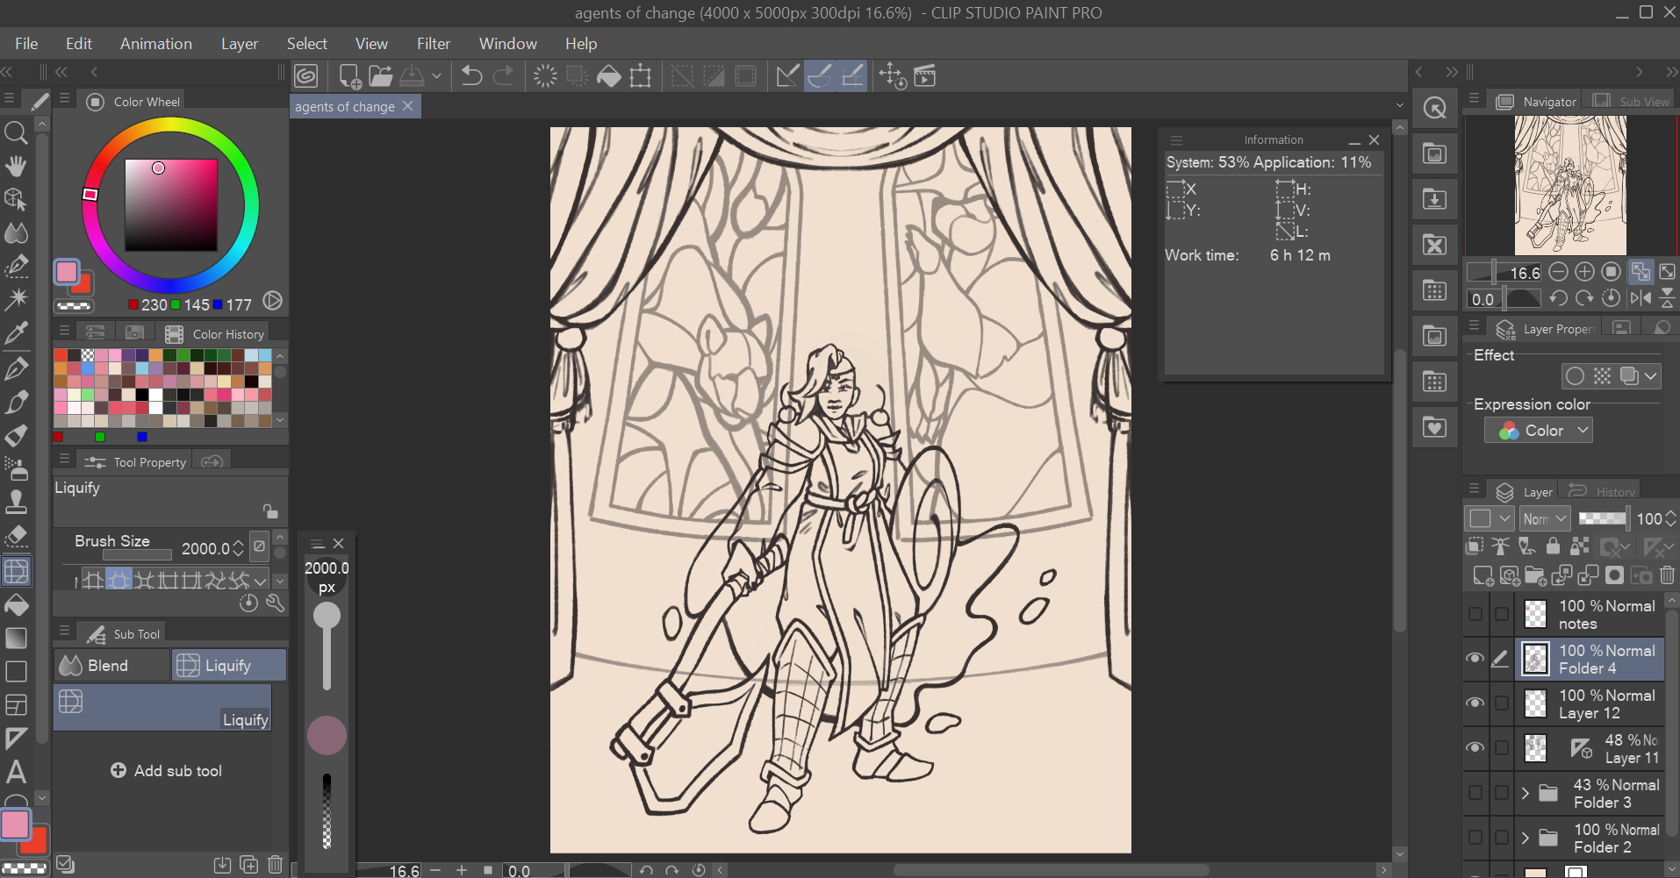The image size is (1680, 878).
Task: Delete layer using the trash icon
Action: pyautogui.click(x=1667, y=575)
